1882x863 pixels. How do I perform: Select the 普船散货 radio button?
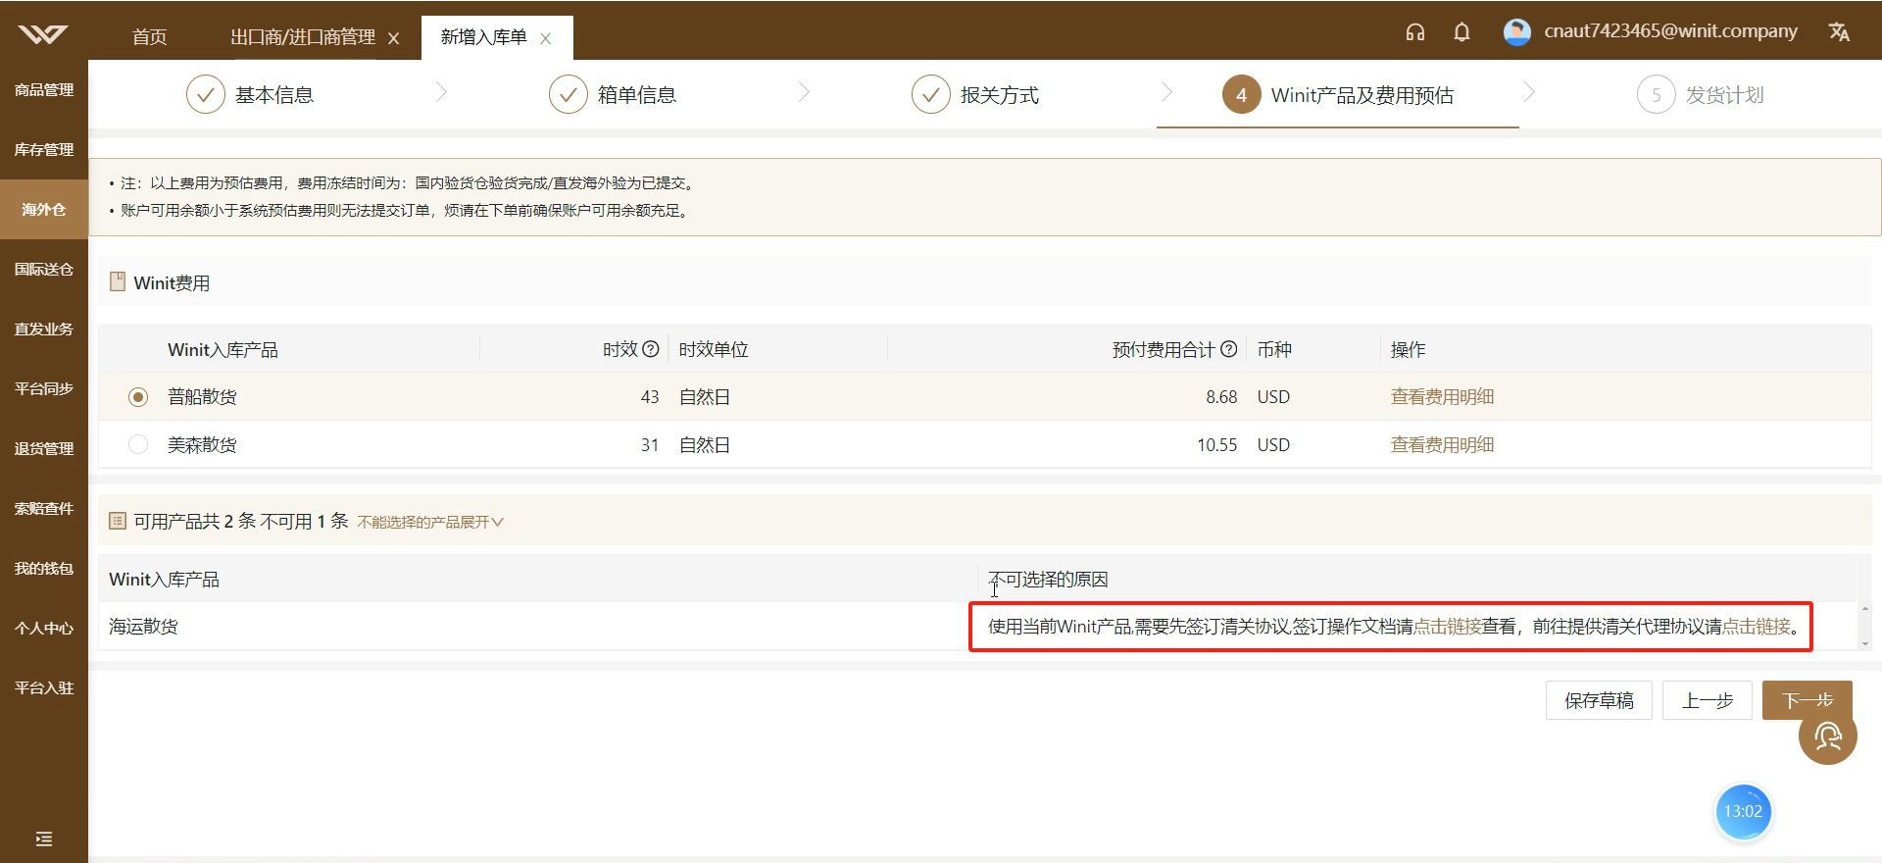pos(138,397)
